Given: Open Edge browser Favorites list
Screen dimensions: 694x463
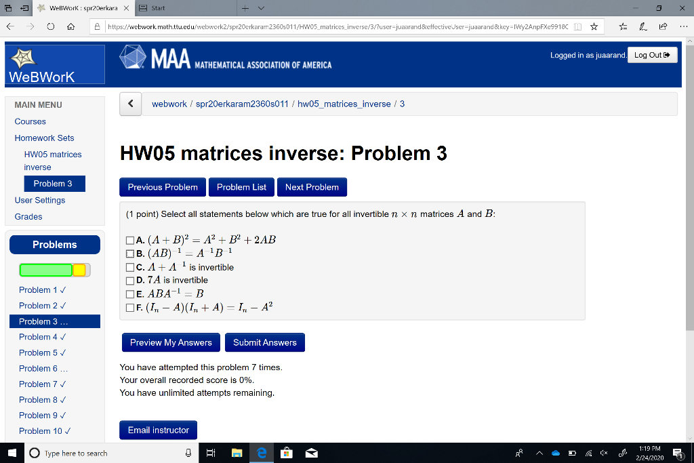Looking at the screenshot, I should 623,26.
